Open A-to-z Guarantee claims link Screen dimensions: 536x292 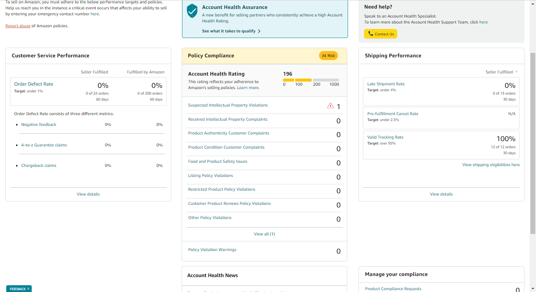click(x=44, y=145)
